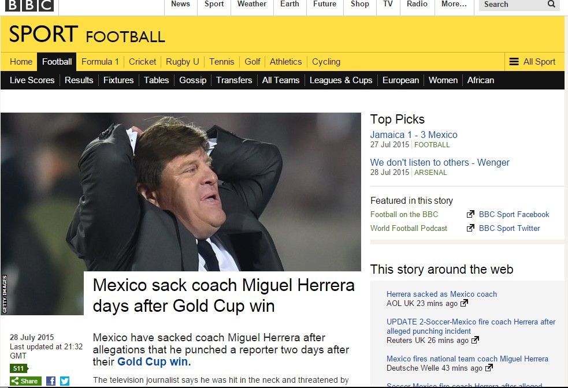Image resolution: width=568 pixels, height=388 pixels.
Task: Open the 511 comments count badge
Action: click(18, 368)
